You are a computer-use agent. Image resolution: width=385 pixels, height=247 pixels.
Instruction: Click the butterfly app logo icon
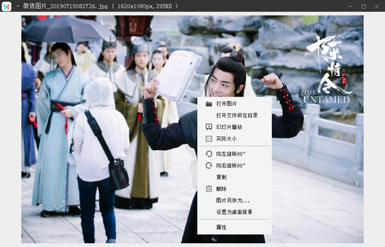coord(6,6)
